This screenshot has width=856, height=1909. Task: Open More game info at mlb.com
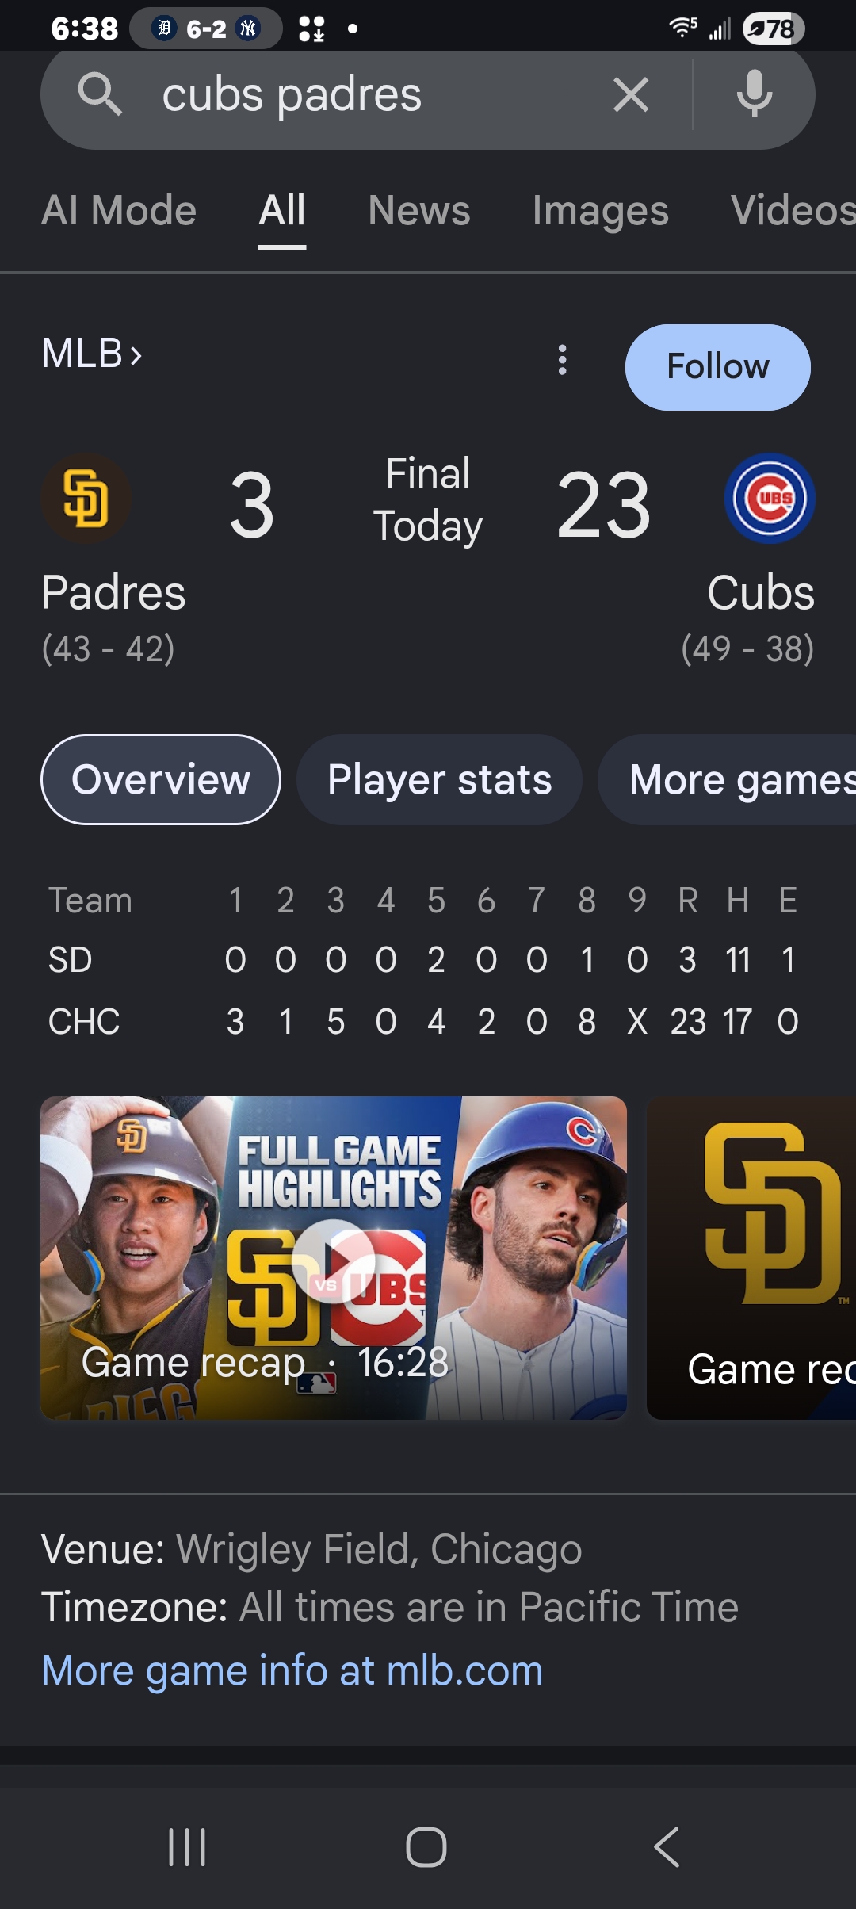292,1670
